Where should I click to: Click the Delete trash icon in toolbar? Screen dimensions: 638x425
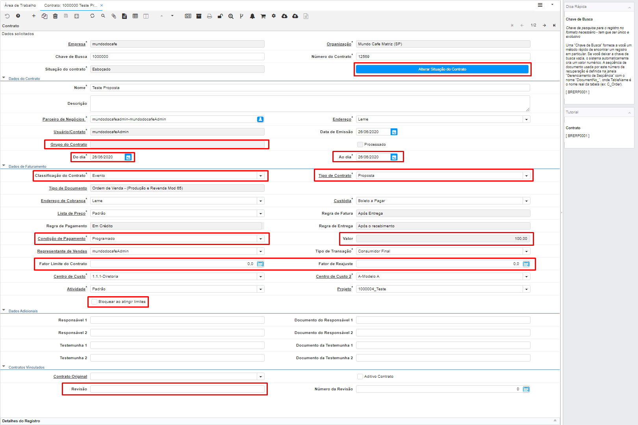point(55,16)
